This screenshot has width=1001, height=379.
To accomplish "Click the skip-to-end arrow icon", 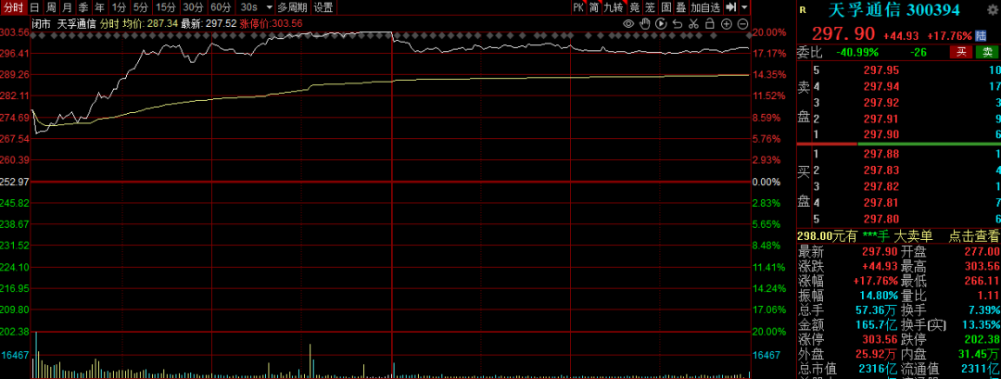I will (731, 7).
